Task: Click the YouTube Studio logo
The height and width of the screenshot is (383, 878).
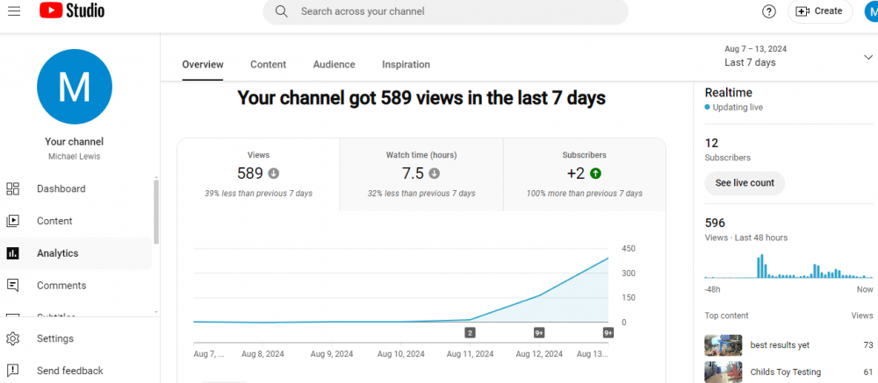Action: (72, 11)
